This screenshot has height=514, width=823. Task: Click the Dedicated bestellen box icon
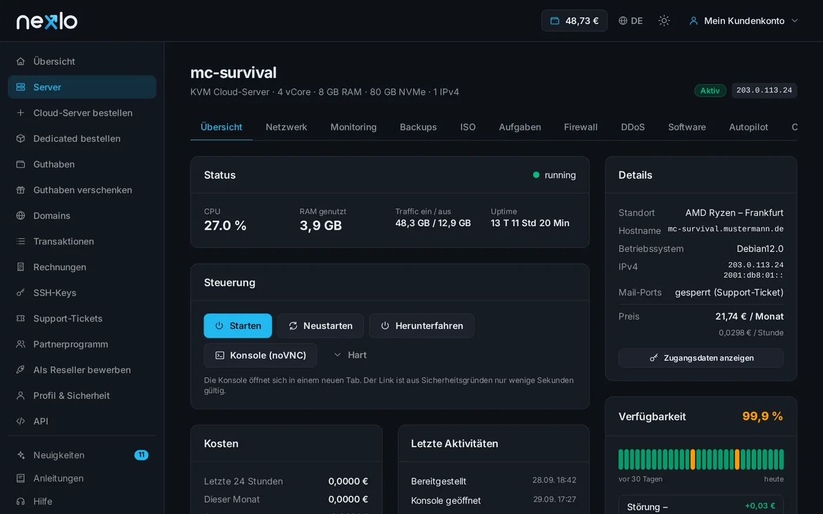[x=21, y=139]
